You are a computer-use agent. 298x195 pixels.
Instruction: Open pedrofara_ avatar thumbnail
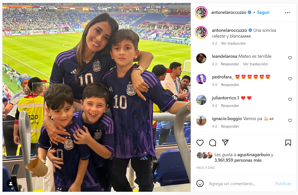click(x=201, y=79)
